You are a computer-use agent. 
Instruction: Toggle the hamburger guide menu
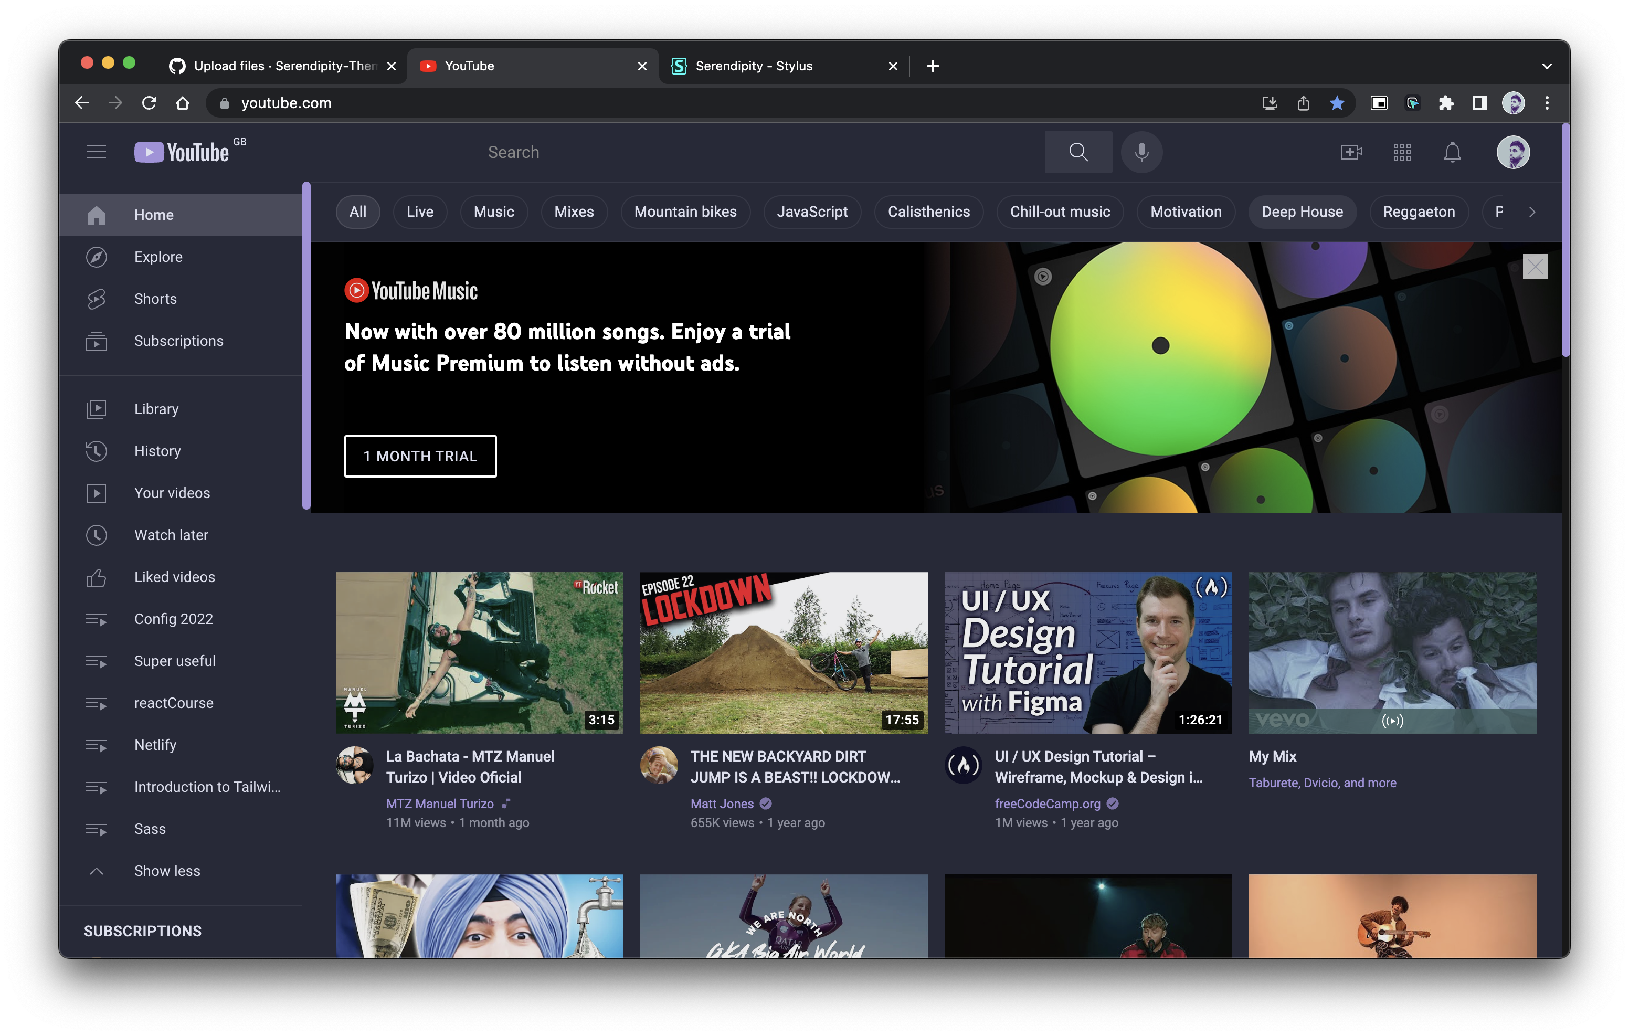(x=97, y=152)
